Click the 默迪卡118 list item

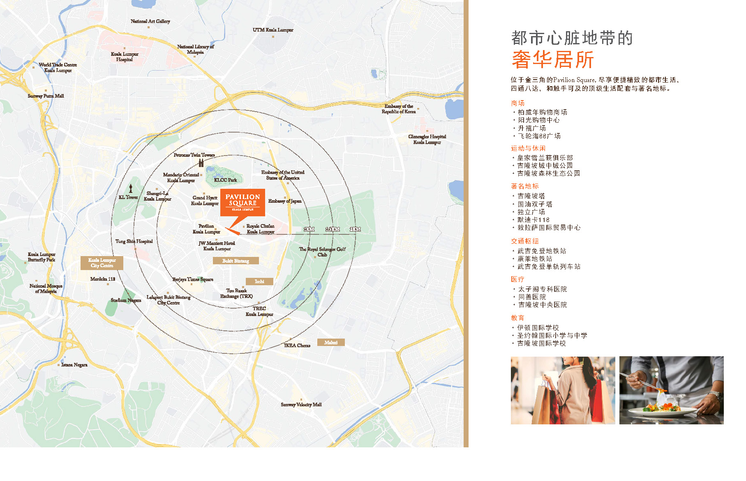534,220
